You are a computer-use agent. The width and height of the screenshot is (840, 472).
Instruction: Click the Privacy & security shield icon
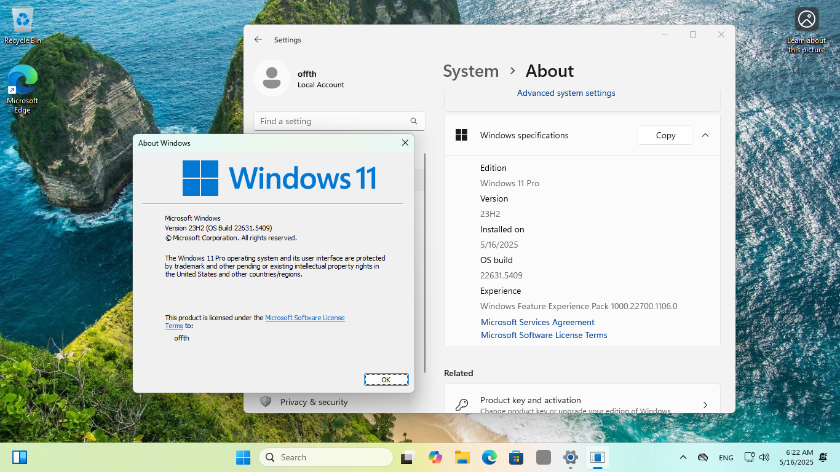coord(266,402)
